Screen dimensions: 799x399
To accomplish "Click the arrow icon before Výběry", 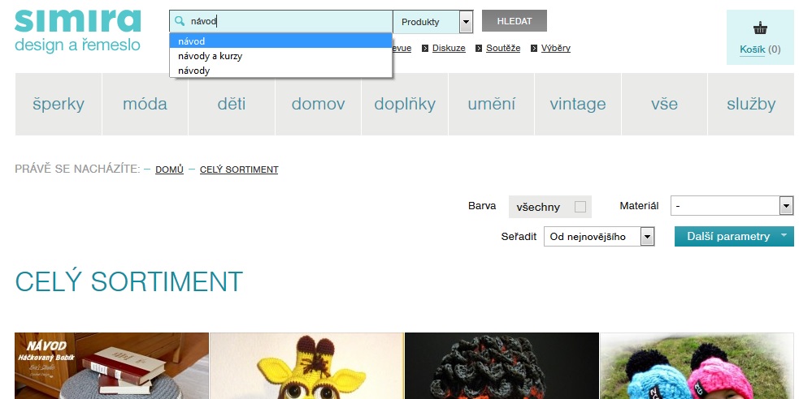I will (x=533, y=49).
